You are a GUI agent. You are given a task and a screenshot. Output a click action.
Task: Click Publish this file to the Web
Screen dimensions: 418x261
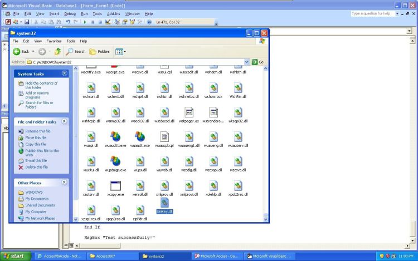42,152
